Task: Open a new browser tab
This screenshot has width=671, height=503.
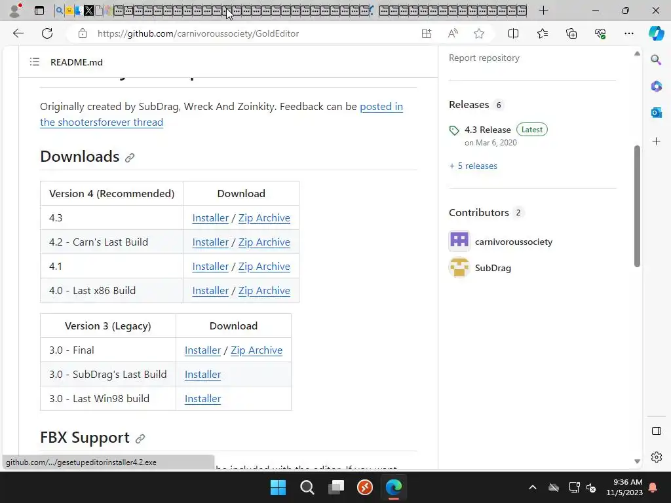Action: pos(543,10)
